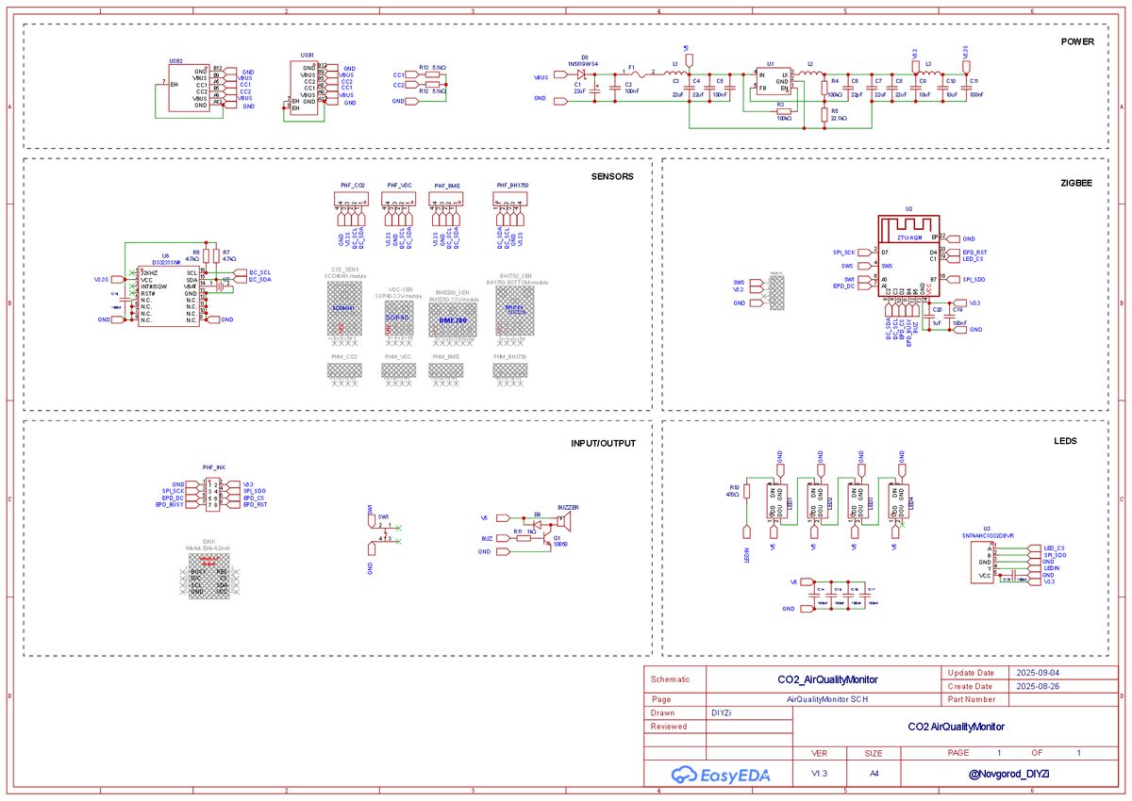Screen dimensions: 1132x801
Task: Click the EPD_BUSY label on PHF_INK connector
Action: point(170,505)
